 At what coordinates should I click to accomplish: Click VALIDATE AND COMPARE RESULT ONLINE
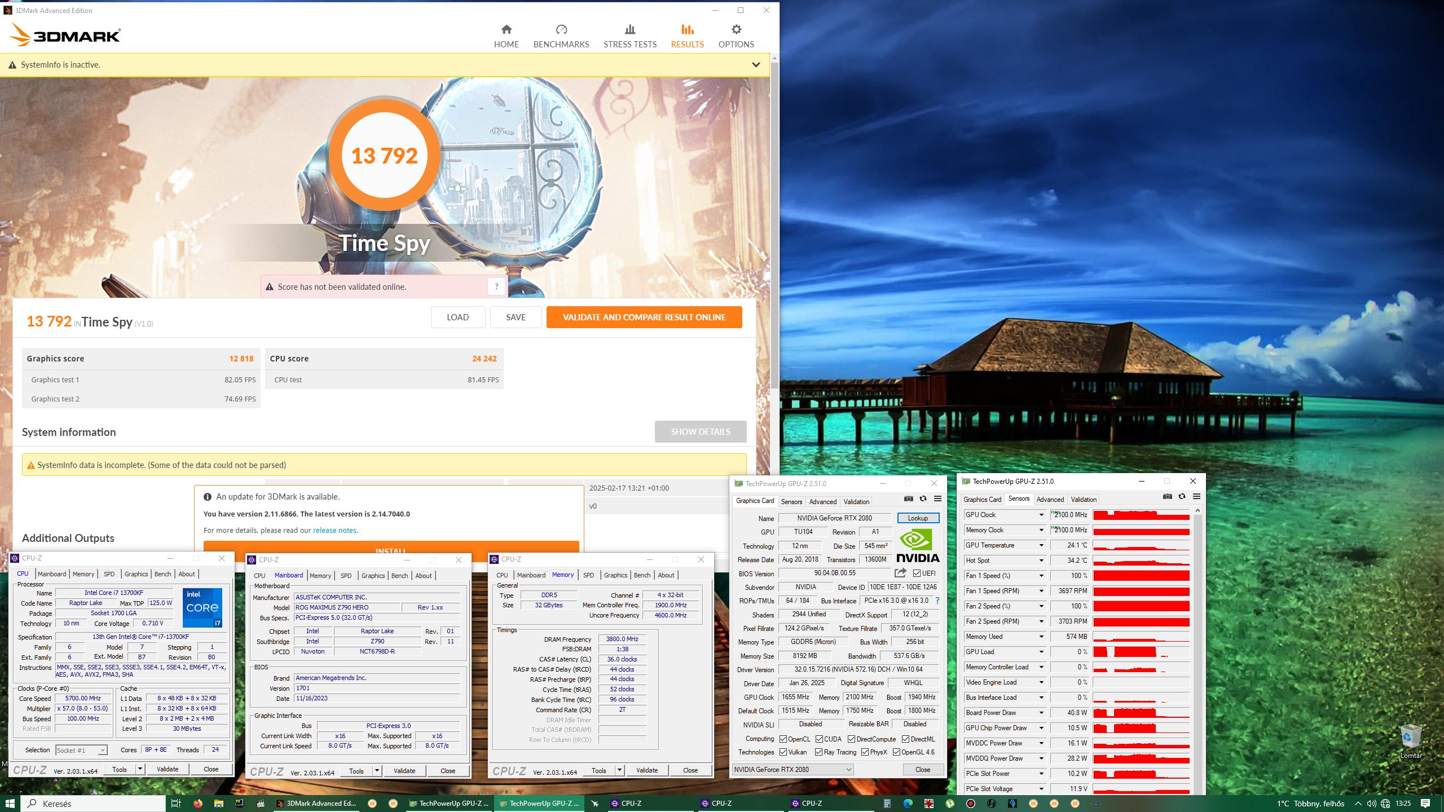point(644,317)
